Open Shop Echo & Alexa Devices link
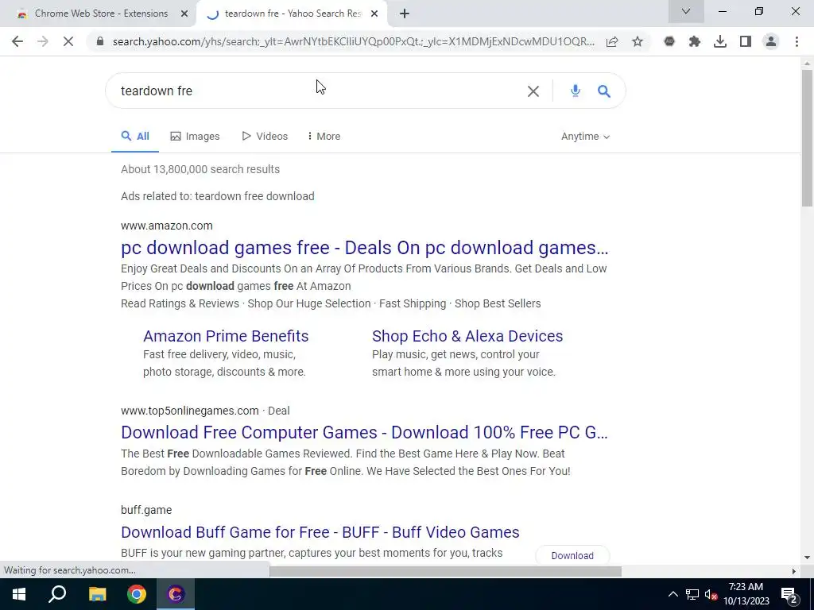Viewport: 814px width, 610px height. [467, 336]
